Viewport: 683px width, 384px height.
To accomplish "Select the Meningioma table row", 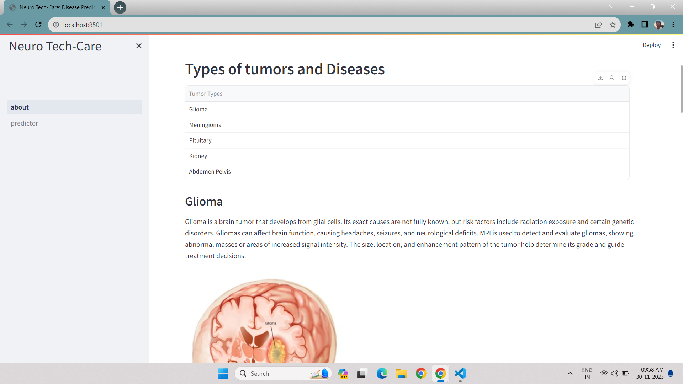I will tap(205, 125).
